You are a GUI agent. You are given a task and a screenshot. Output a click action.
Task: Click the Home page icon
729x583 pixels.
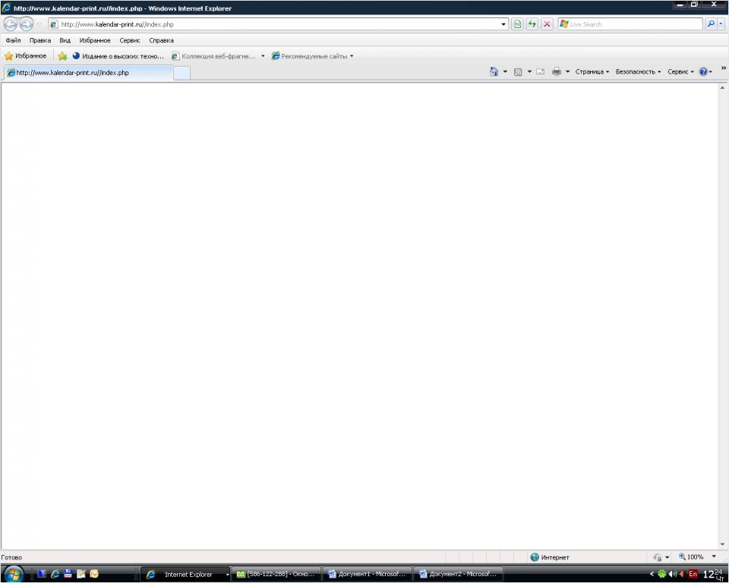[x=494, y=72]
